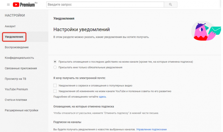Switch to «Просмотр на ТВ» settings
Screen dimensions: 223x132
(x=16, y=79)
